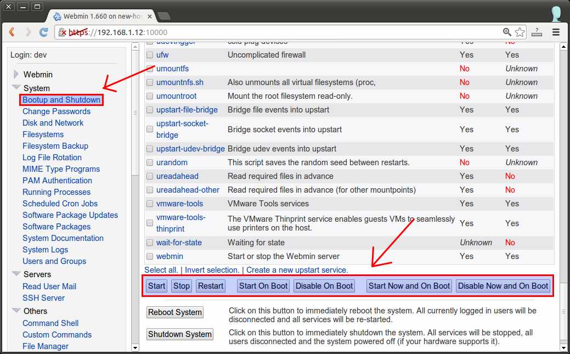Click the extension icon beside the star
The width and height of the screenshot is (570, 354).
click(537, 32)
